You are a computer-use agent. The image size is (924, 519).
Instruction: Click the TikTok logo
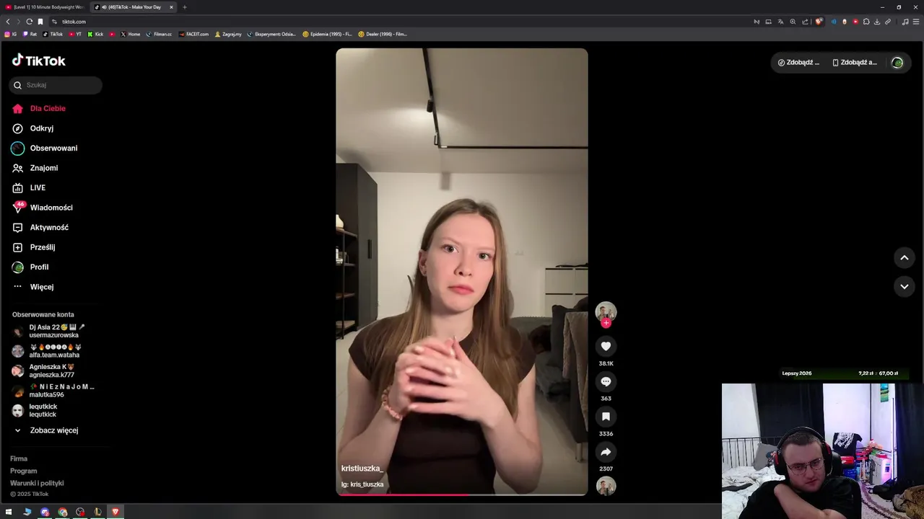click(x=39, y=61)
